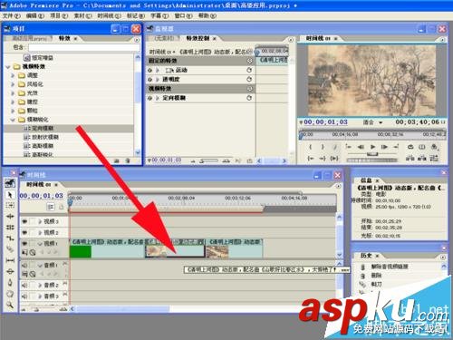Collapse the 视频特效 folder in effects
This screenshot has height=340, width=453.
pos(8,66)
